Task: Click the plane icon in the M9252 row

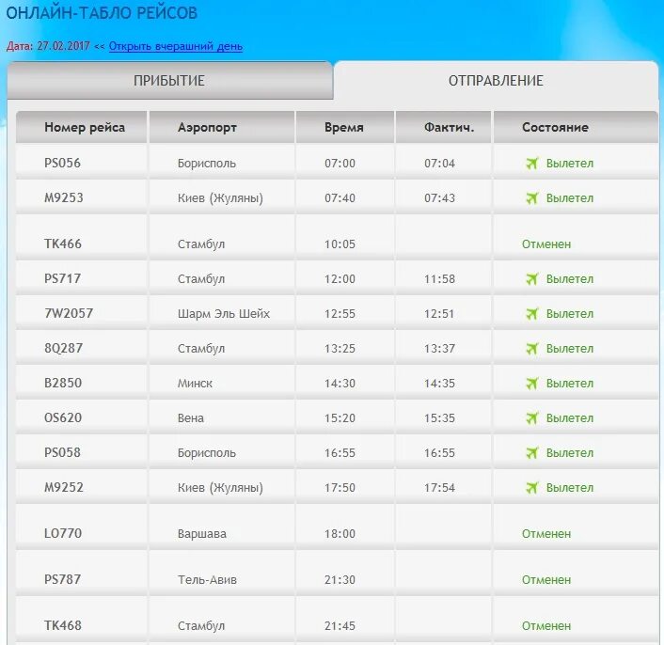Action: 532,487
